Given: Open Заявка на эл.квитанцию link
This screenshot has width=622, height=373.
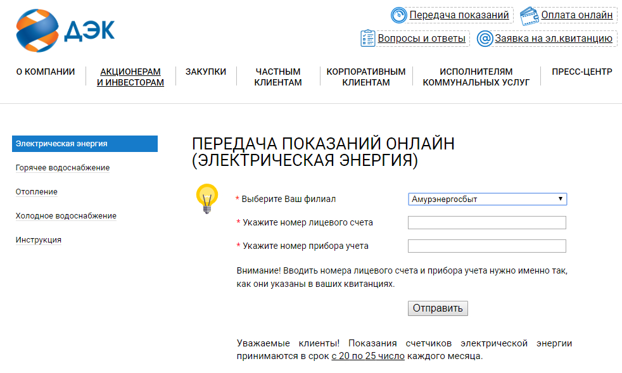Looking at the screenshot, I should point(554,39).
